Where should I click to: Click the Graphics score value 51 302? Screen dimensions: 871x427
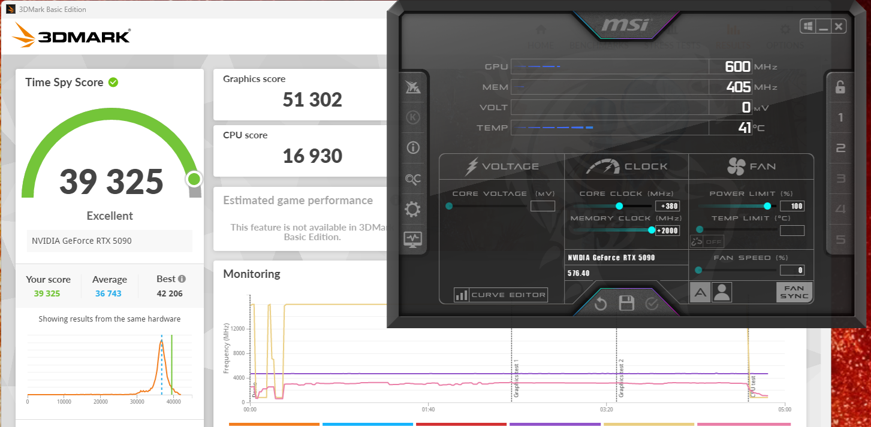[312, 99]
